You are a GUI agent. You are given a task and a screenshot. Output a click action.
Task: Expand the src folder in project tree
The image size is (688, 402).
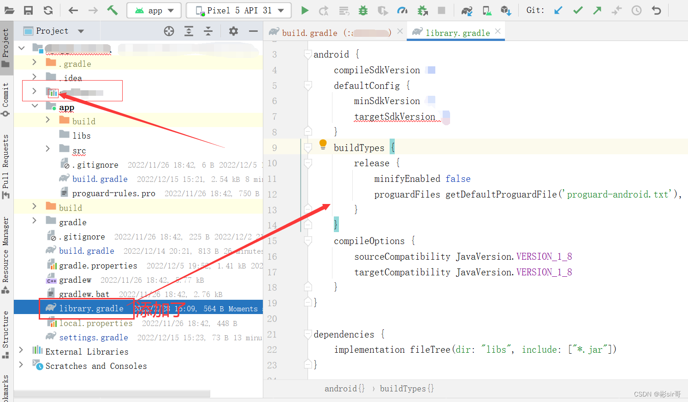(47, 149)
